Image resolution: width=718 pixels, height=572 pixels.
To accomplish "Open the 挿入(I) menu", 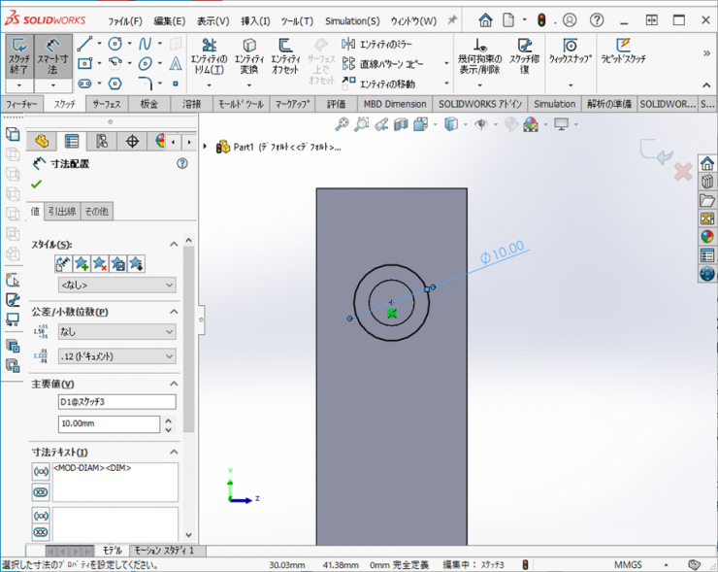I will coord(255,20).
